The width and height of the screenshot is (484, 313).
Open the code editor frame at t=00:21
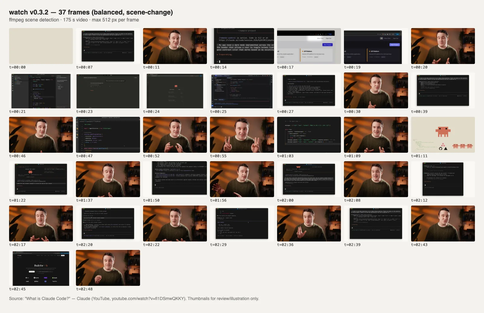41,90
